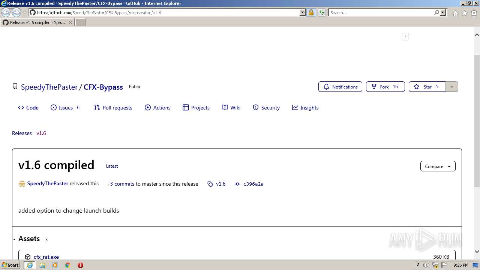
Task: Open the v1.6 tag link
Action: 221,184
